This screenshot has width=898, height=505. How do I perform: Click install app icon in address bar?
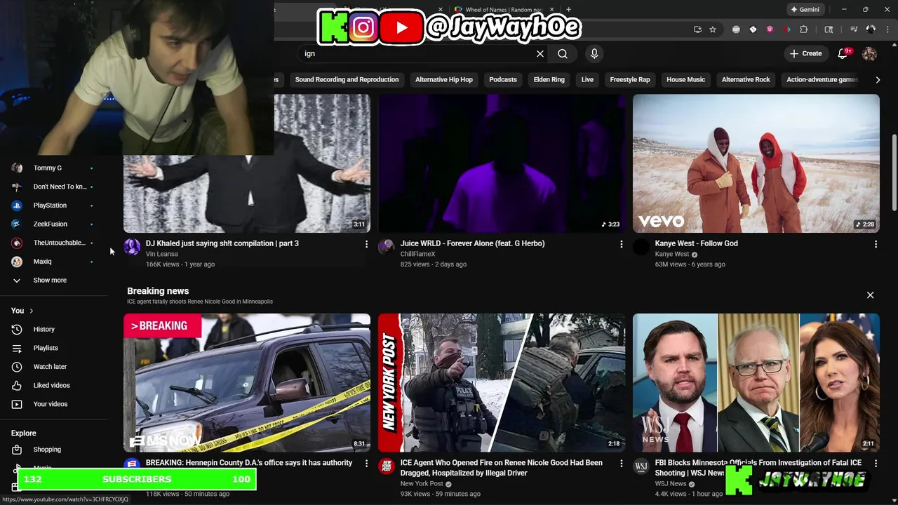[697, 29]
